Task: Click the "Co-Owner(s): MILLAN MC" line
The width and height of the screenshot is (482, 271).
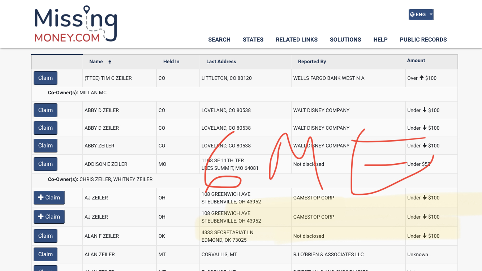Action: [x=77, y=93]
